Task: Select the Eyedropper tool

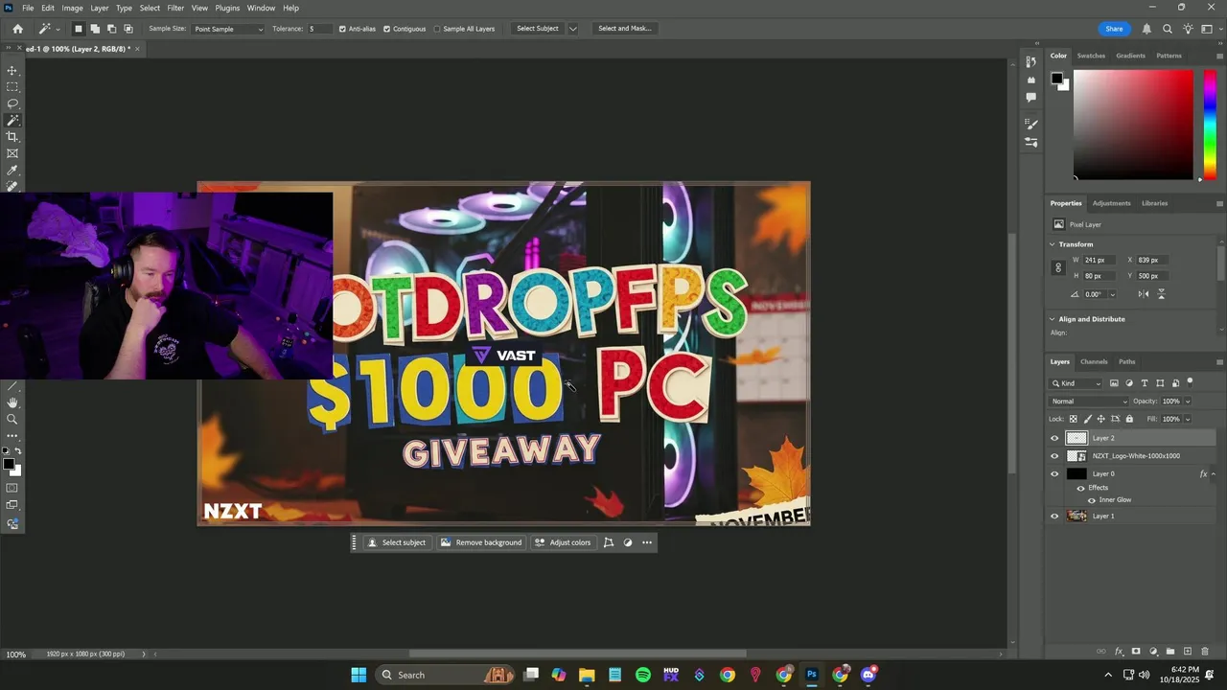Action: 12,171
